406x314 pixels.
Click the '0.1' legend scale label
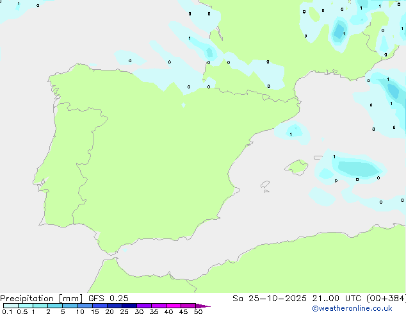(7, 311)
